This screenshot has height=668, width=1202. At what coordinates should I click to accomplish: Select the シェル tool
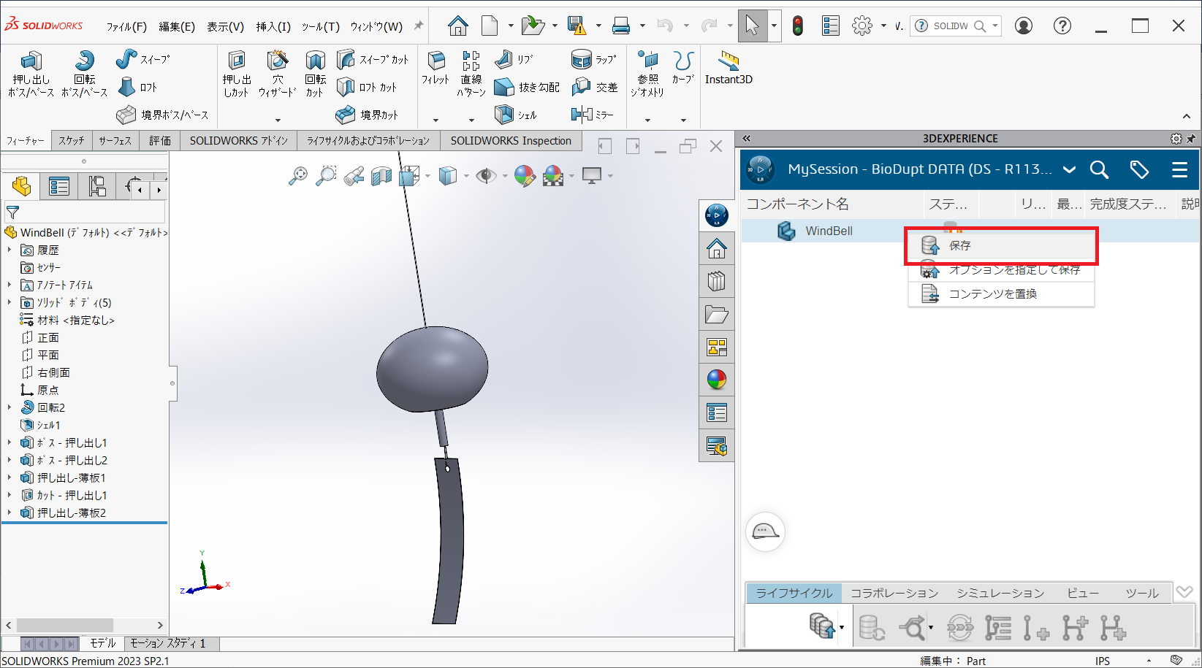coord(519,114)
